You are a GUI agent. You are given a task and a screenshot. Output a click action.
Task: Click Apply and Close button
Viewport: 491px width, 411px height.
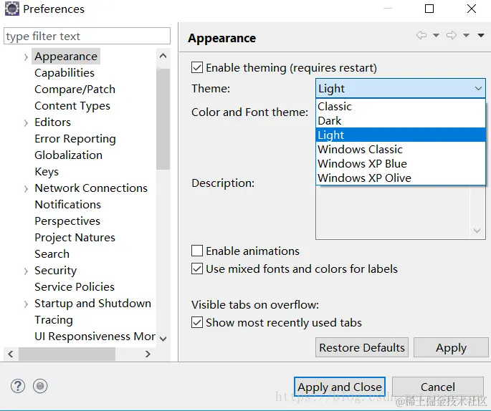(x=340, y=387)
